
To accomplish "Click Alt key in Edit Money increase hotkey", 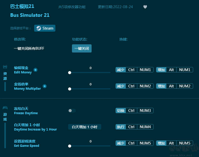I will point(171,70).
